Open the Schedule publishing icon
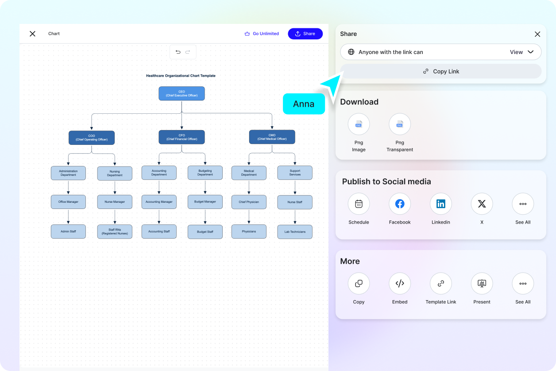 [x=359, y=204]
